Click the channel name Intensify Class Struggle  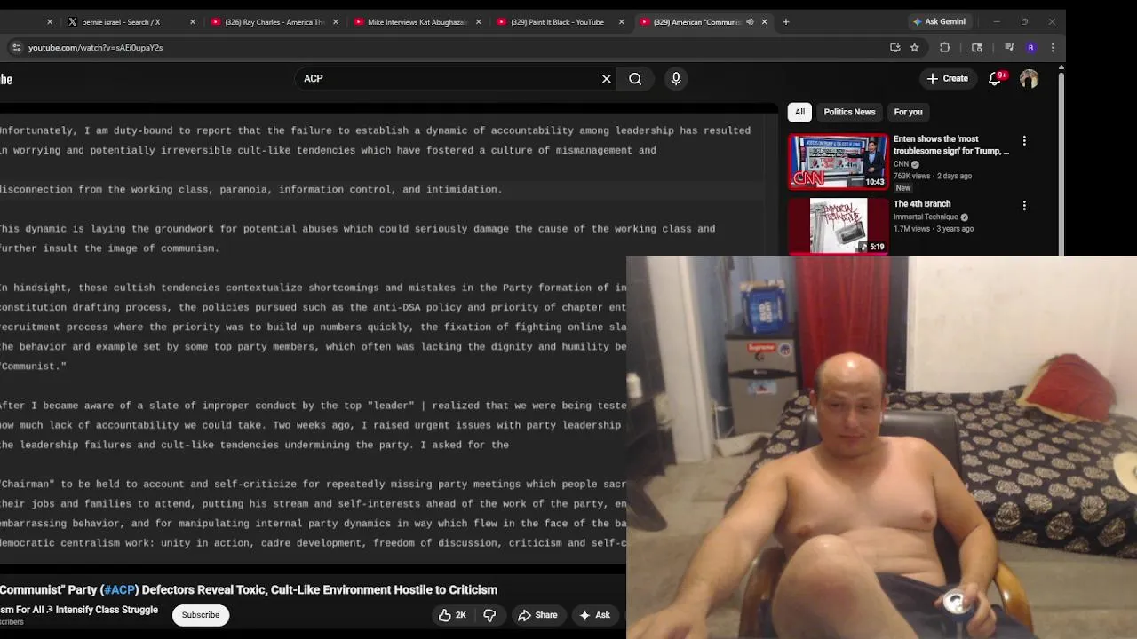click(79, 610)
